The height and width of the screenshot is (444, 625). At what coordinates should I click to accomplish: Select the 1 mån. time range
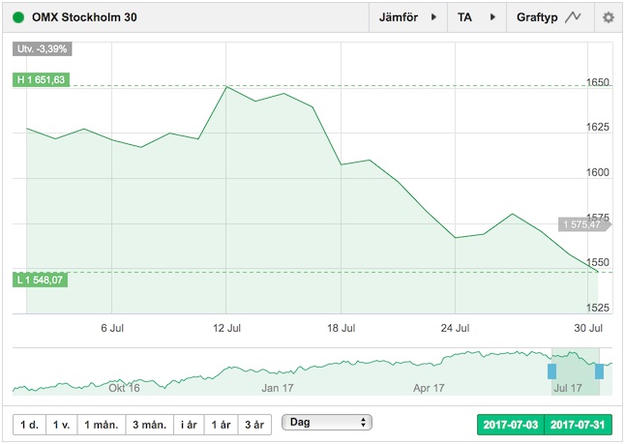[102, 425]
